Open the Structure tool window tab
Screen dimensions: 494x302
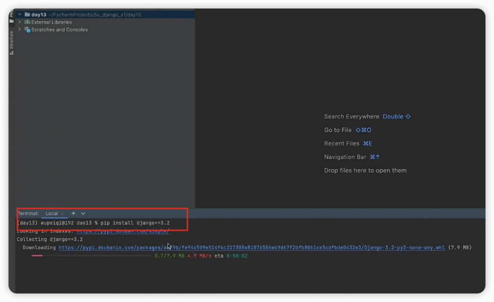(12, 41)
